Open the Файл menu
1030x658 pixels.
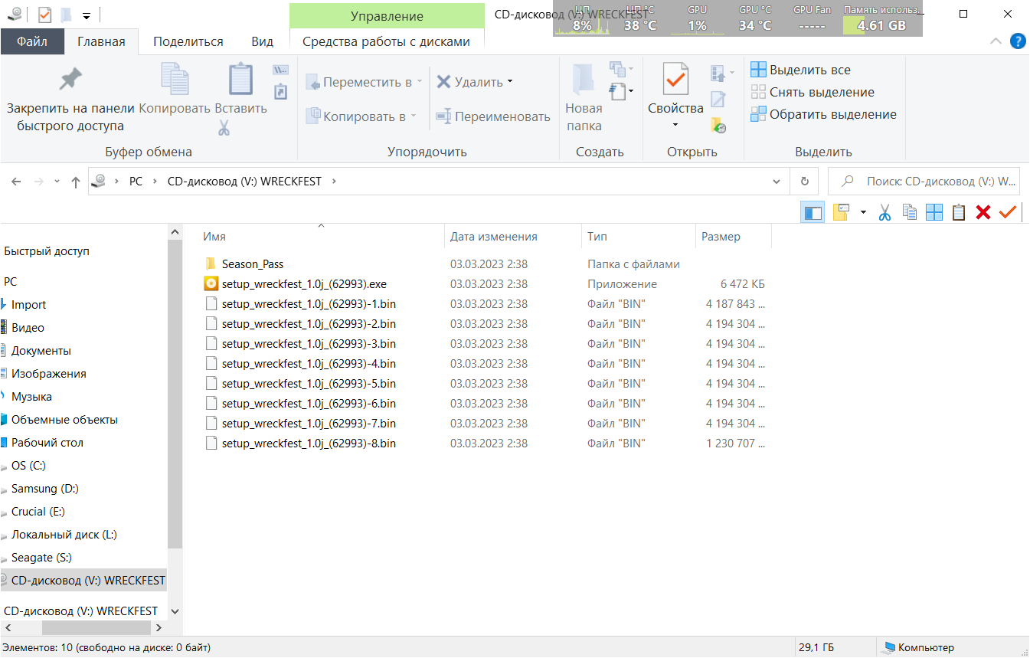pyautogui.click(x=32, y=41)
